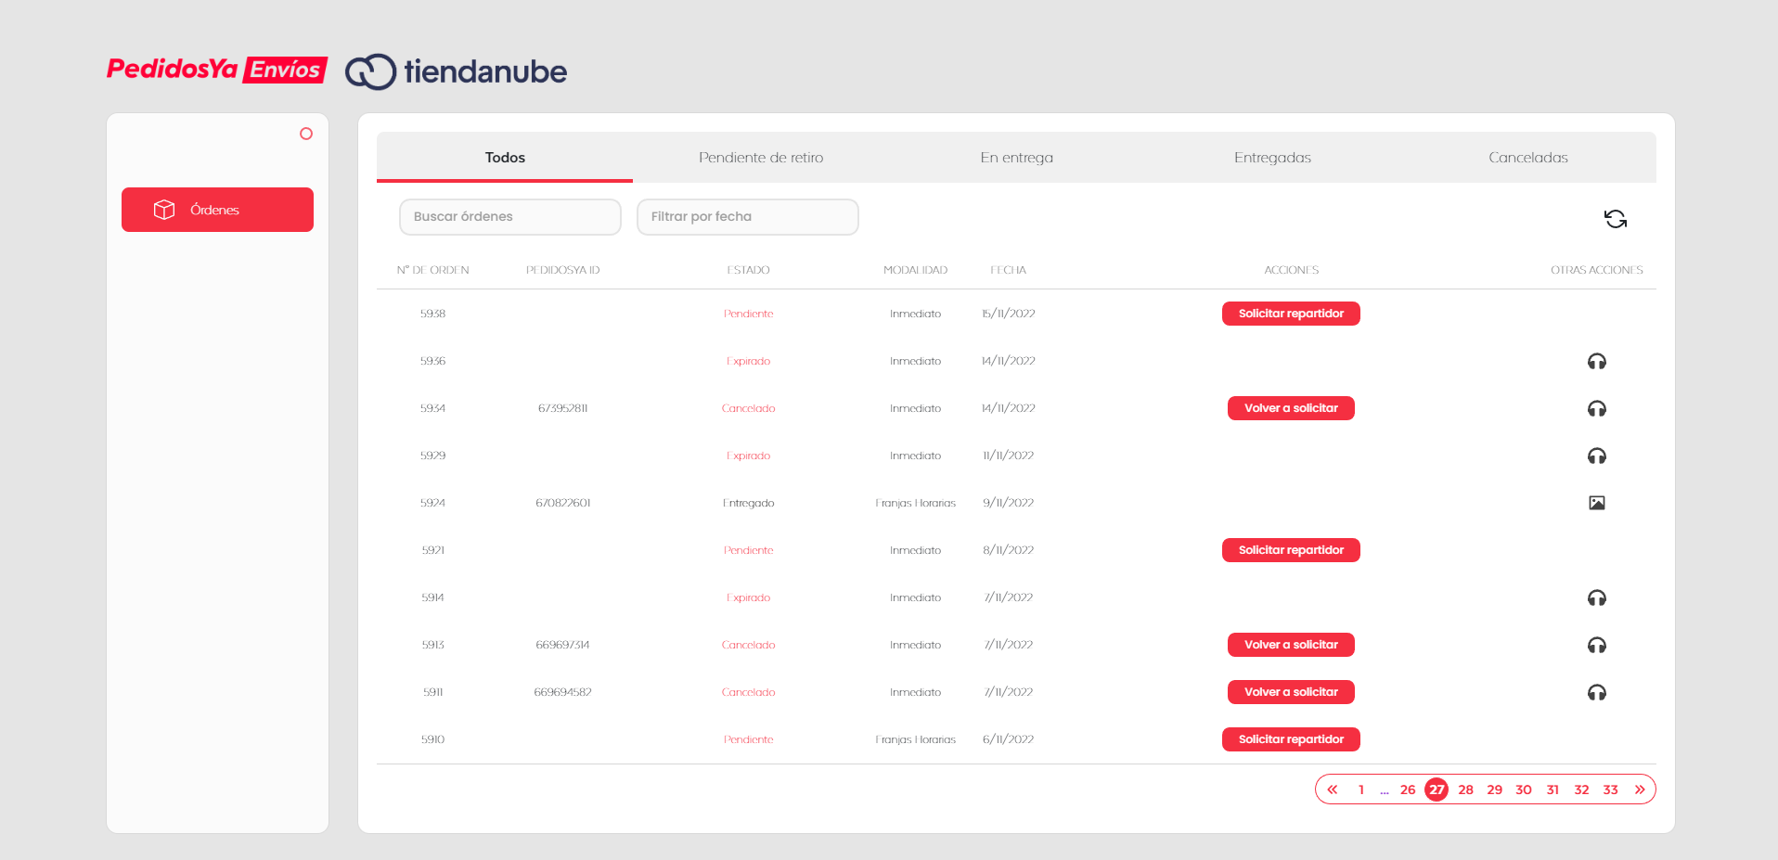Switch to the Canceladas tab
This screenshot has width=1778, height=860.
tap(1528, 158)
